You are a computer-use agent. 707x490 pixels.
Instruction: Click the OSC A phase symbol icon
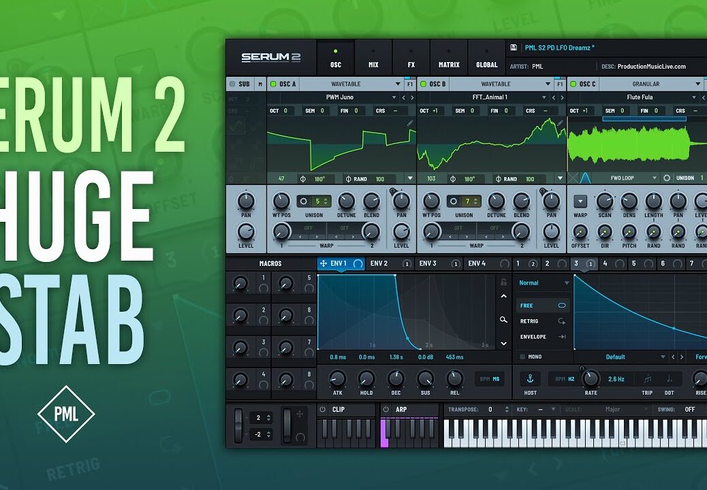[303, 179]
